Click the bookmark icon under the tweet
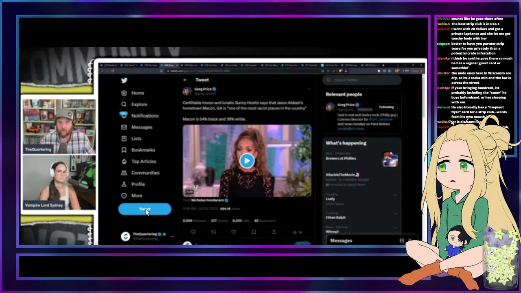 pos(254,232)
